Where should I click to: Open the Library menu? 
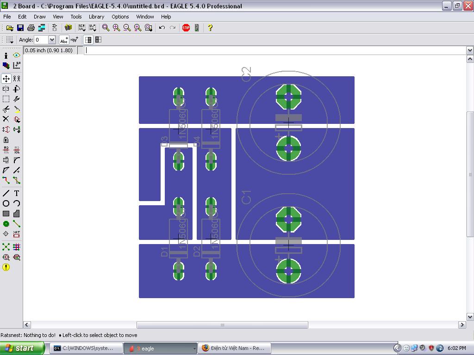[96, 17]
